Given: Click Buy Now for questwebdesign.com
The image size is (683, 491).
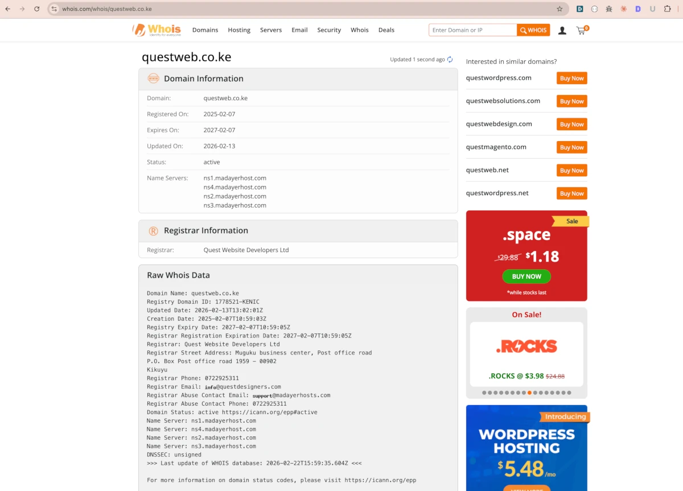Looking at the screenshot, I should coord(571,124).
